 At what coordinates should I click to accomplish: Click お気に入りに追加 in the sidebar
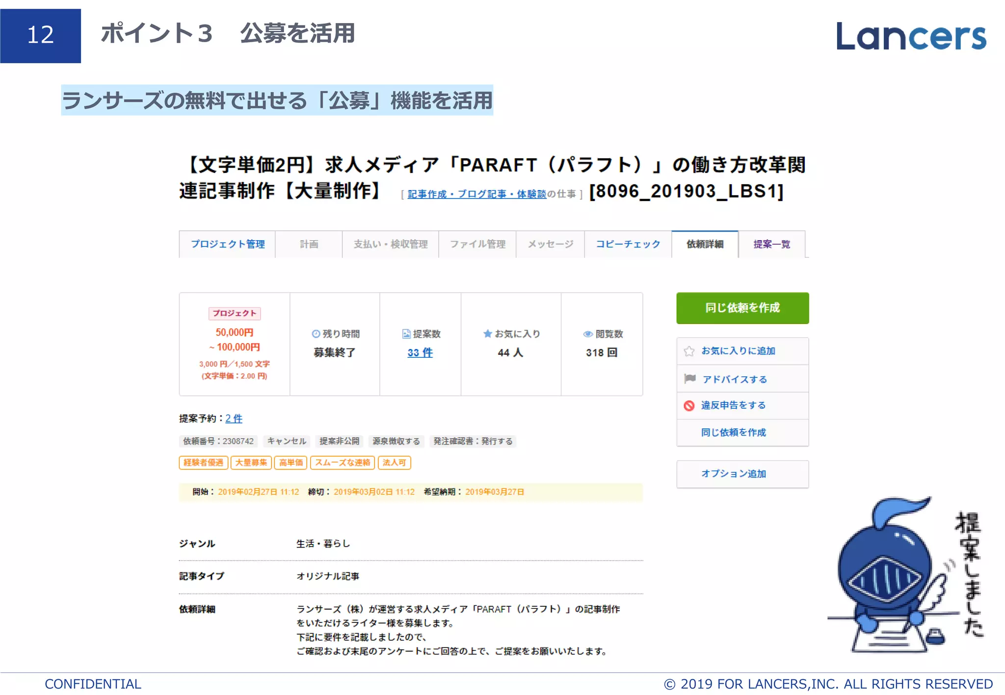point(738,351)
